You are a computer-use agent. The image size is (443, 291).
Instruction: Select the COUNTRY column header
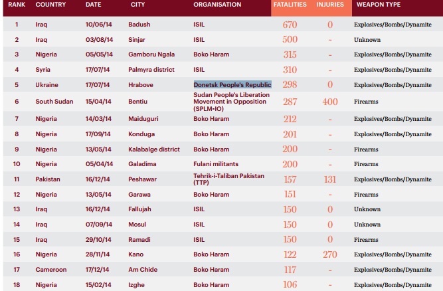50,5
